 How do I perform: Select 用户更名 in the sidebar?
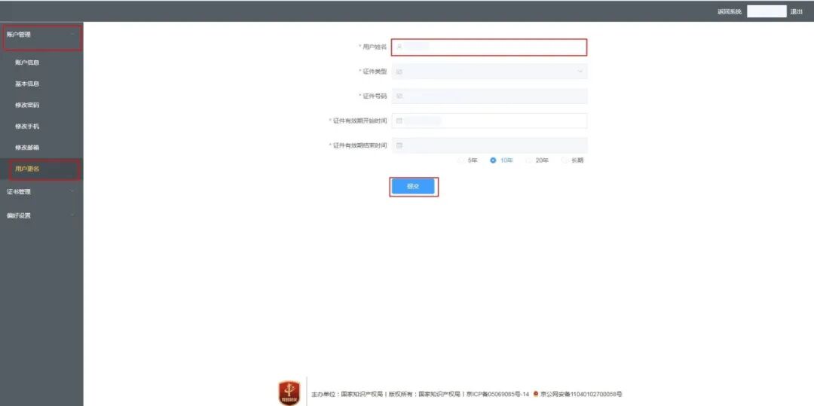click(x=41, y=169)
